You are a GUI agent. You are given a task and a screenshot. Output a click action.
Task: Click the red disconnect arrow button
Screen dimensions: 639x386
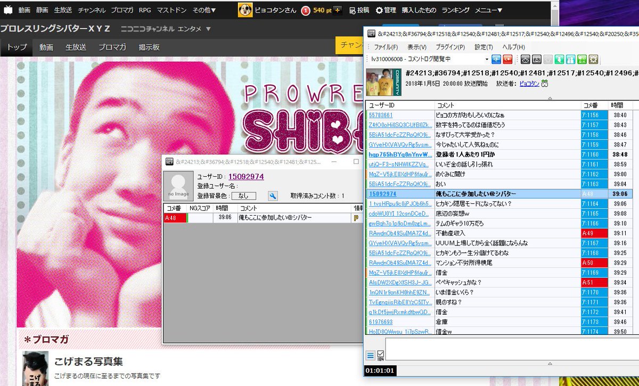click(508, 59)
